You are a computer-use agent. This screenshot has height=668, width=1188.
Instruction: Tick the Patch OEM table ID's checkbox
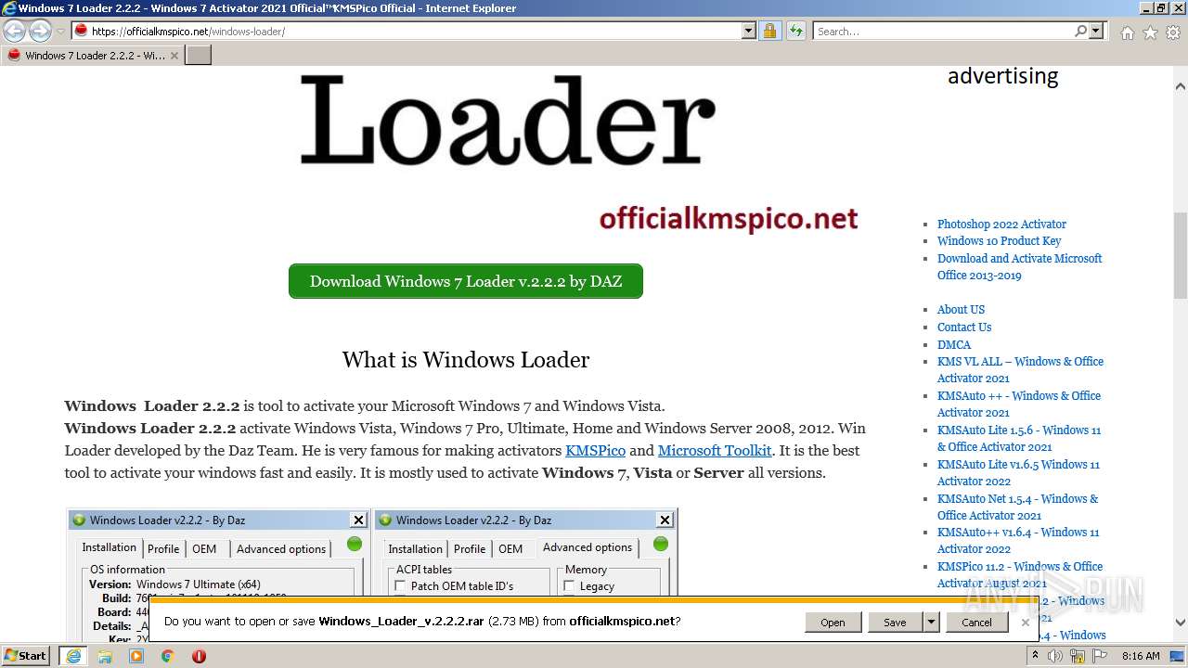(x=400, y=585)
